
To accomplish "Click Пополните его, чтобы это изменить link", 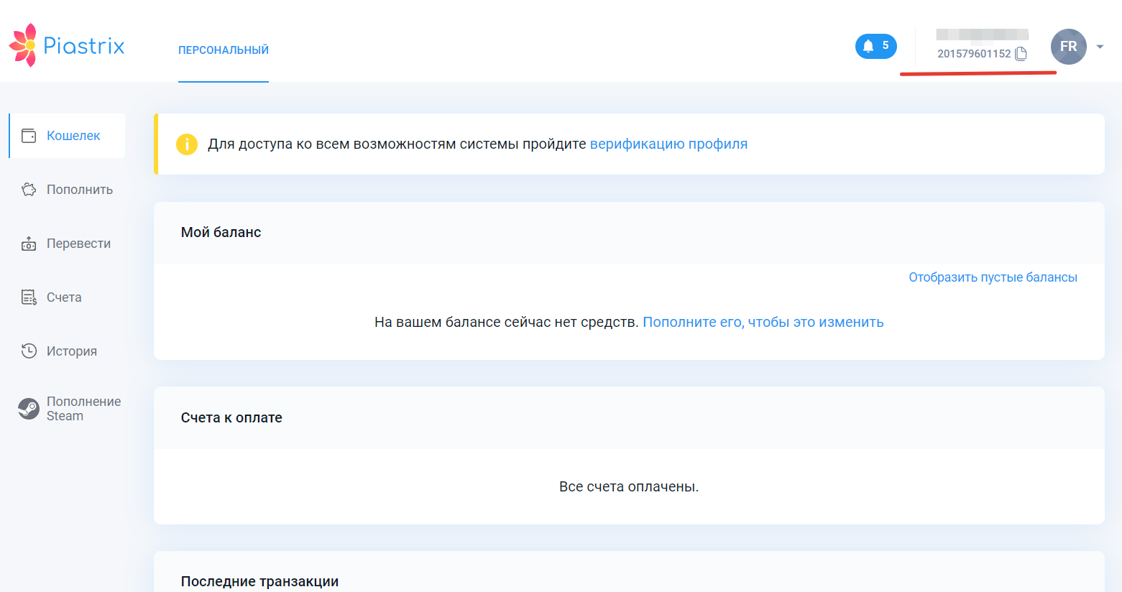I will (763, 322).
